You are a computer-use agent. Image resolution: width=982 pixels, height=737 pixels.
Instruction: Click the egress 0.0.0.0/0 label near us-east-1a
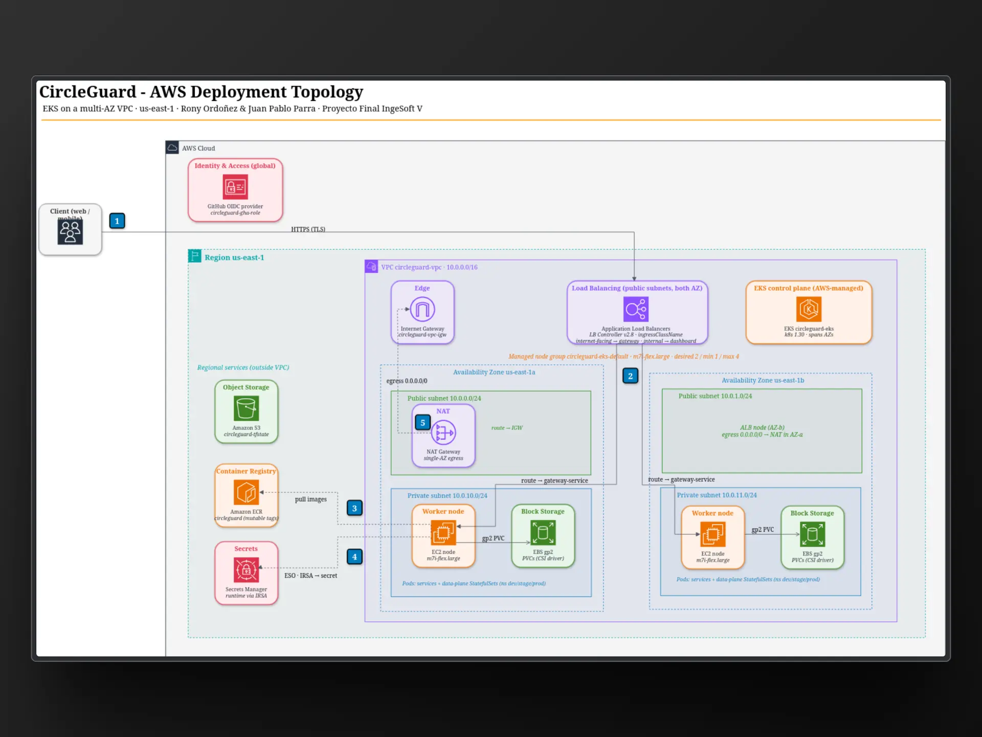coord(407,381)
